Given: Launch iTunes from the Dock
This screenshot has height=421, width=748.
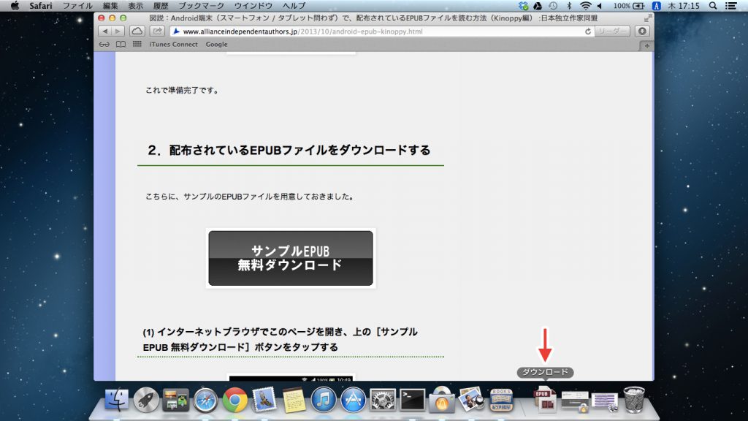Looking at the screenshot, I should pyautogui.click(x=324, y=400).
